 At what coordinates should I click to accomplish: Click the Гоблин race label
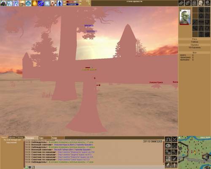[195, 42]
